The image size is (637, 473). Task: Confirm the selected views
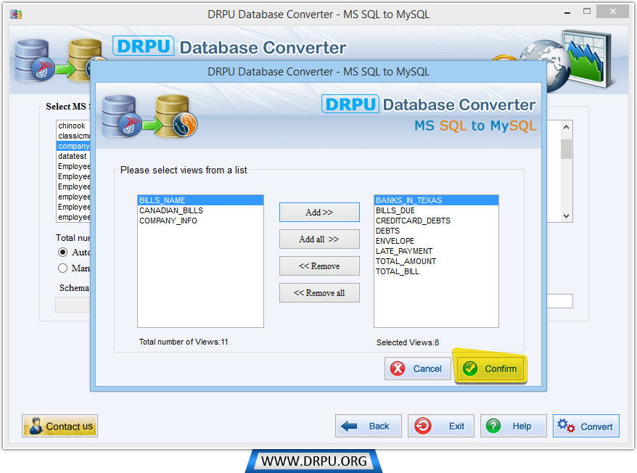[490, 369]
